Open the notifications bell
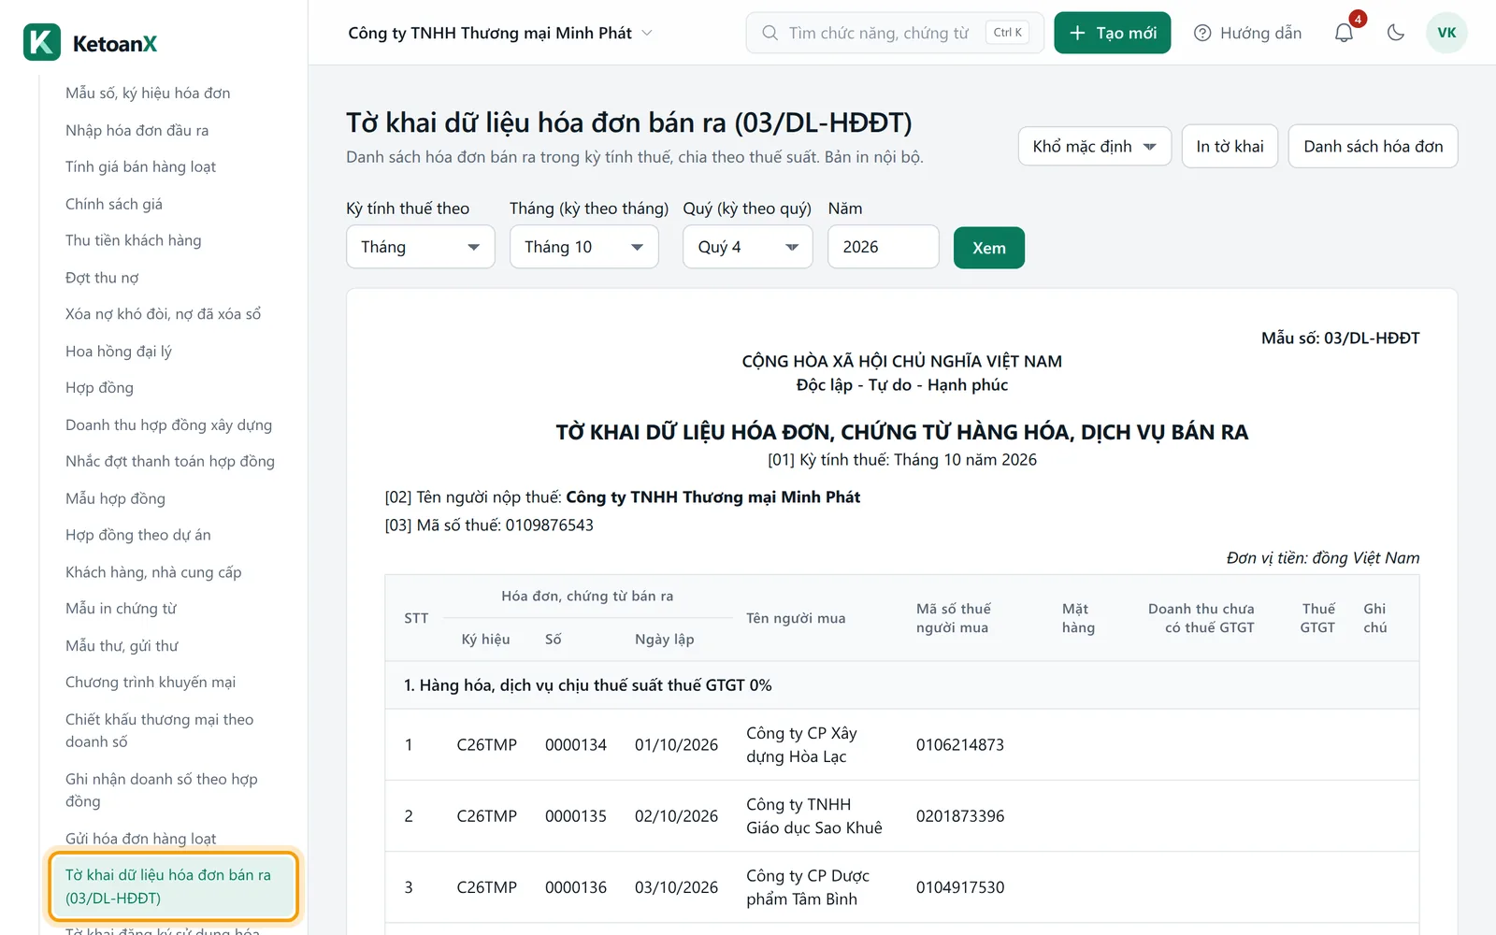 (x=1344, y=33)
